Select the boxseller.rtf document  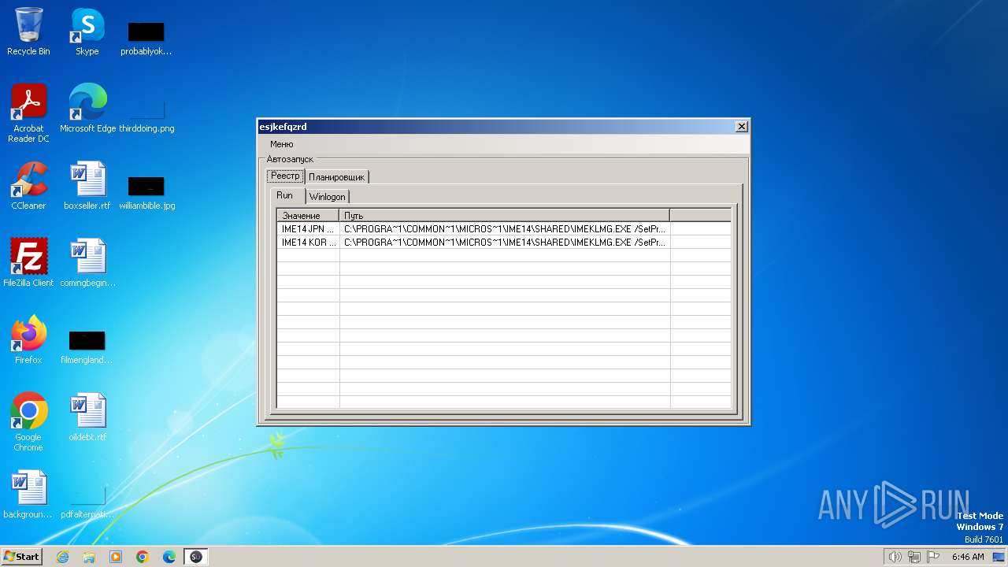coord(87,186)
